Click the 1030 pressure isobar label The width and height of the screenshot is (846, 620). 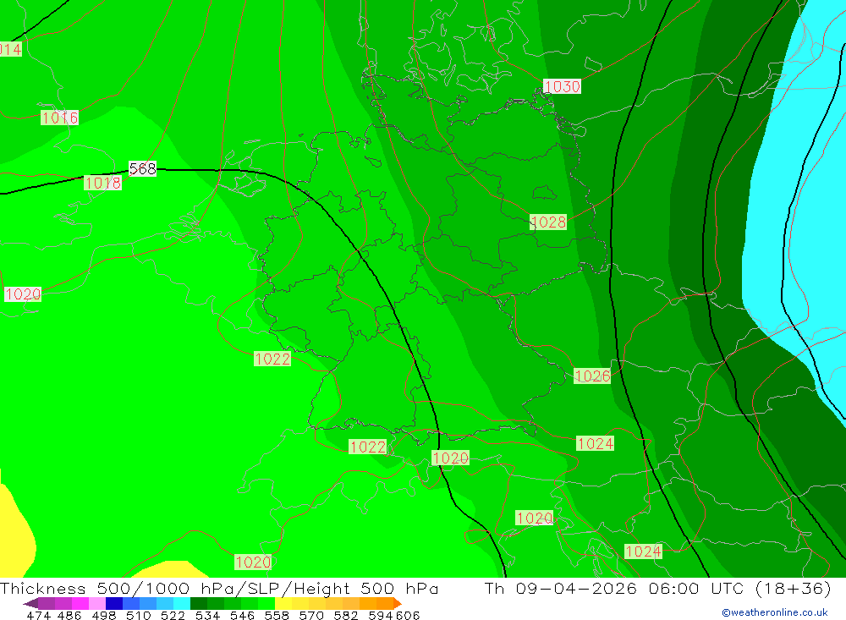563,86
